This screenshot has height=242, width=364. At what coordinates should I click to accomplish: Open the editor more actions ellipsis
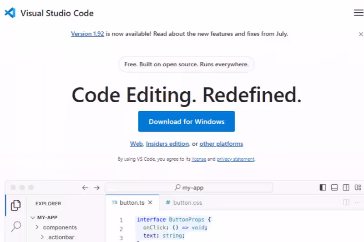click(358, 202)
